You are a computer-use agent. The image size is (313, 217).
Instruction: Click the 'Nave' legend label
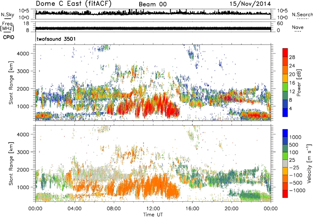pyautogui.click(x=298, y=27)
